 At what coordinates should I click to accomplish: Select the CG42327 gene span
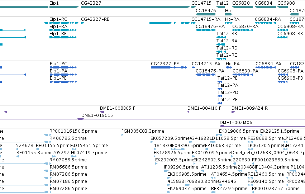[135, 7]
